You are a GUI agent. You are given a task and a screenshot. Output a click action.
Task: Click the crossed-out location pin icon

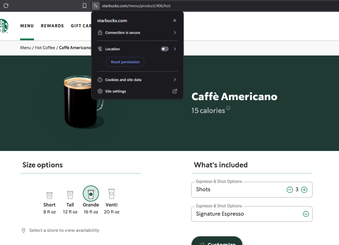tap(100, 49)
